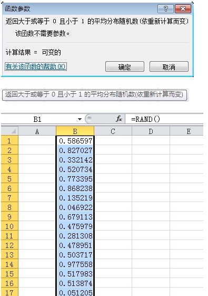
Task: Click empty cell C1
Action: (113, 140)
